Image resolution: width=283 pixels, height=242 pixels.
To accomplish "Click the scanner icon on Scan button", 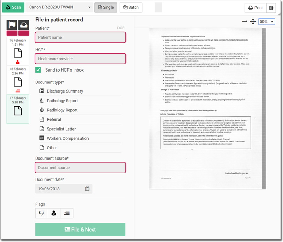I will tap(8, 7).
